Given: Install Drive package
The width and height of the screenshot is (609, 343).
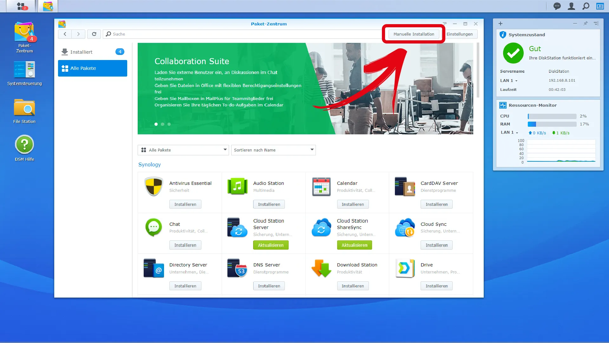Looking at the screenshot, I should (x=436, y=286).
